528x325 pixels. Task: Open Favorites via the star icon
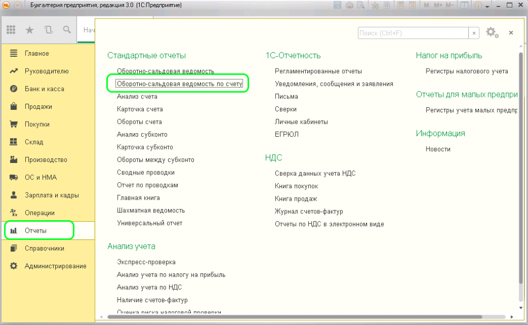pyautogui.click(x=29, y=30)
